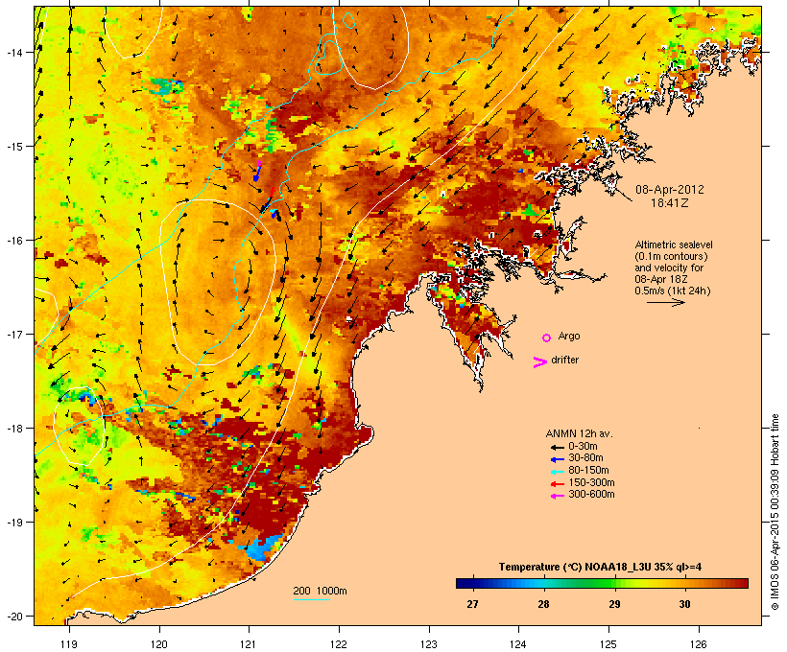Click the longitude axis label 125
The width and height of the screenshot is (787, 652).
point(608,644)
